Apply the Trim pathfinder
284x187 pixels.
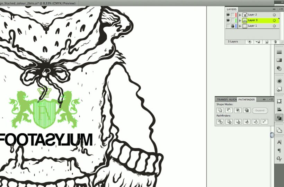point(229,122)
